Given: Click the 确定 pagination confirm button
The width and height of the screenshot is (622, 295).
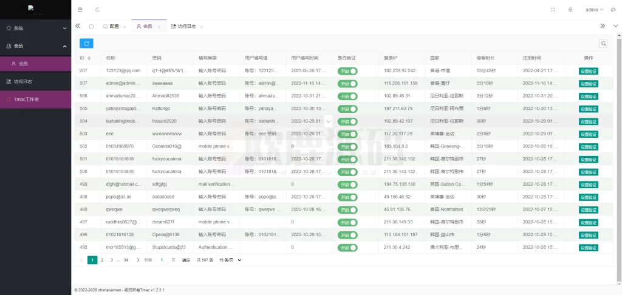Looking at the screenshot, I should coord(186,260).
